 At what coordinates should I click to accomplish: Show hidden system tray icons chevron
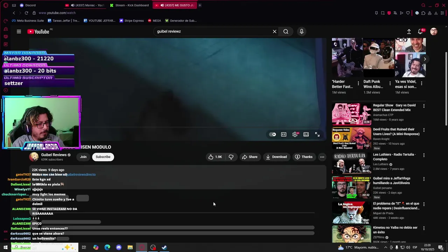[x=385, y=247]
